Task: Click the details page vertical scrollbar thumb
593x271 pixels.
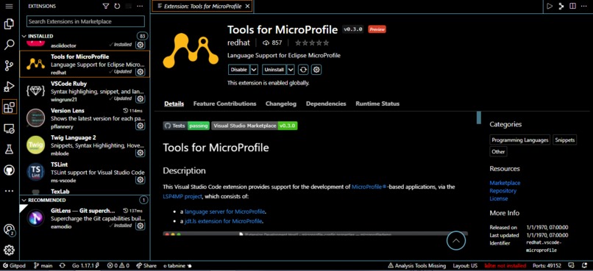Action: coord(478,118)
